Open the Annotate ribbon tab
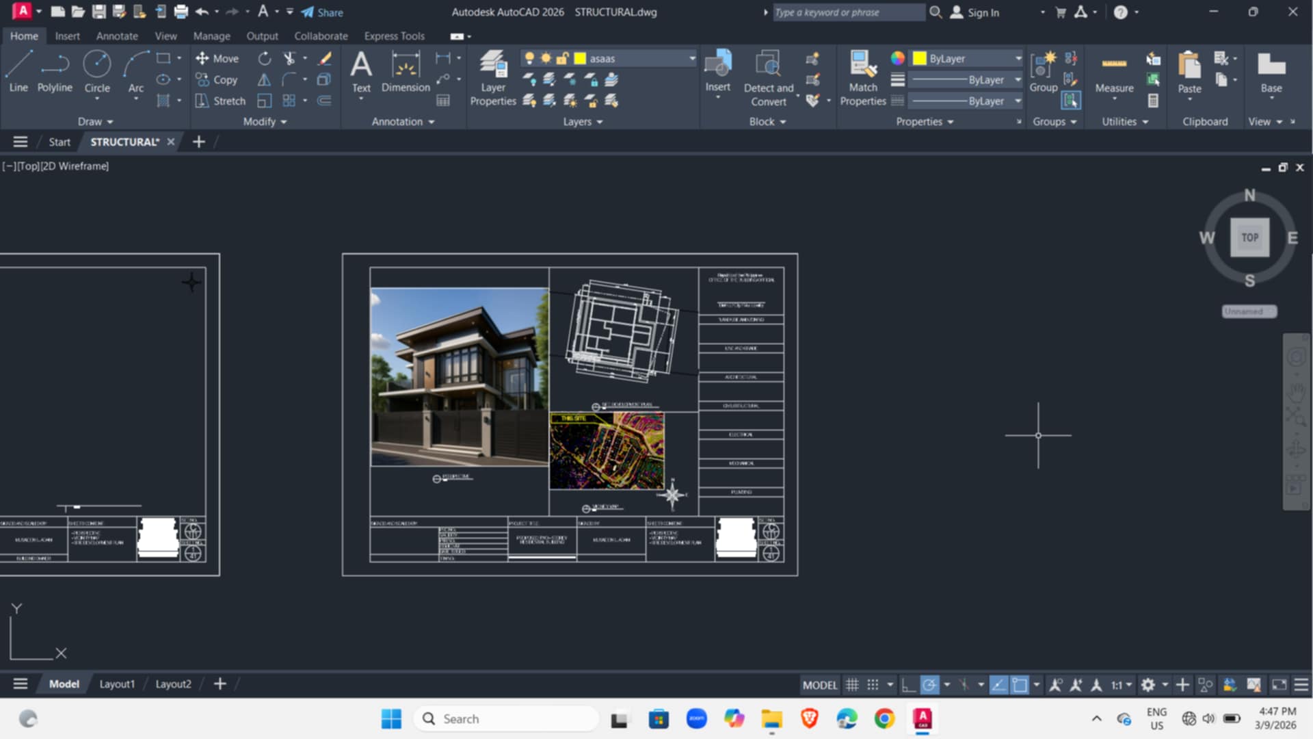The height and width of the screenshot is (739, 1313). point(117,36)
